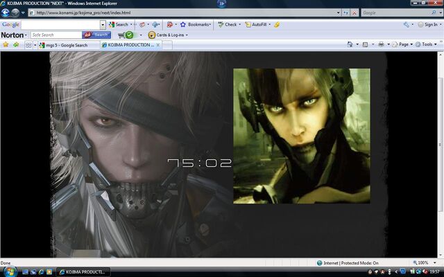Click Show Desktop quick launch icon
The height and width of the screenshot is (277, 444).
(x=25, y=272)
